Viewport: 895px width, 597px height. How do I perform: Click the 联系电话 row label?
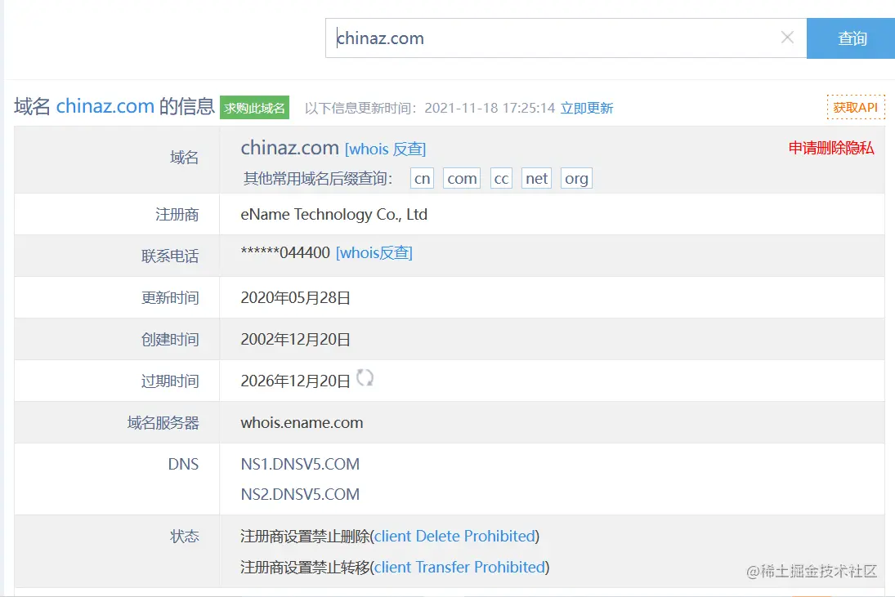[x=170, y=256]
